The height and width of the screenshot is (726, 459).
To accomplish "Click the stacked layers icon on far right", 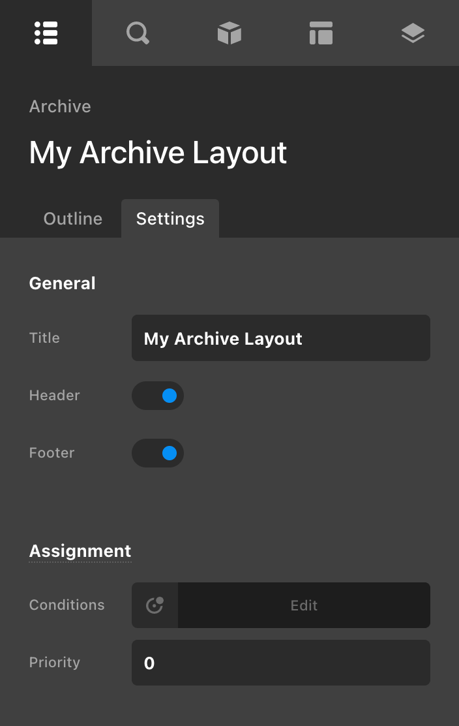I will click(x=413, y=33).
